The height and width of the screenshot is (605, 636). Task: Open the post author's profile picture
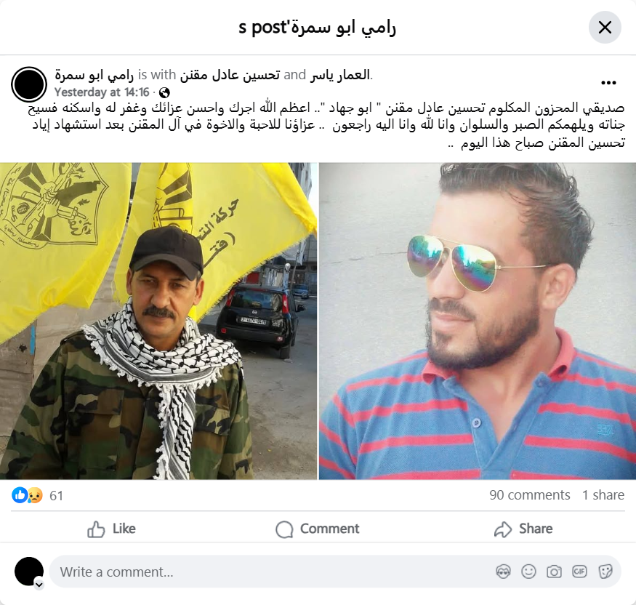tap(29, 84)
